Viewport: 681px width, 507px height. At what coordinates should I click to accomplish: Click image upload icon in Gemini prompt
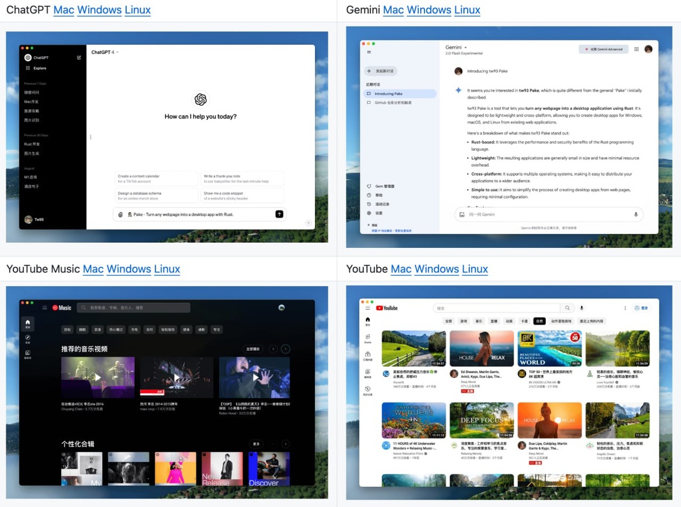[x=463, y=214]
